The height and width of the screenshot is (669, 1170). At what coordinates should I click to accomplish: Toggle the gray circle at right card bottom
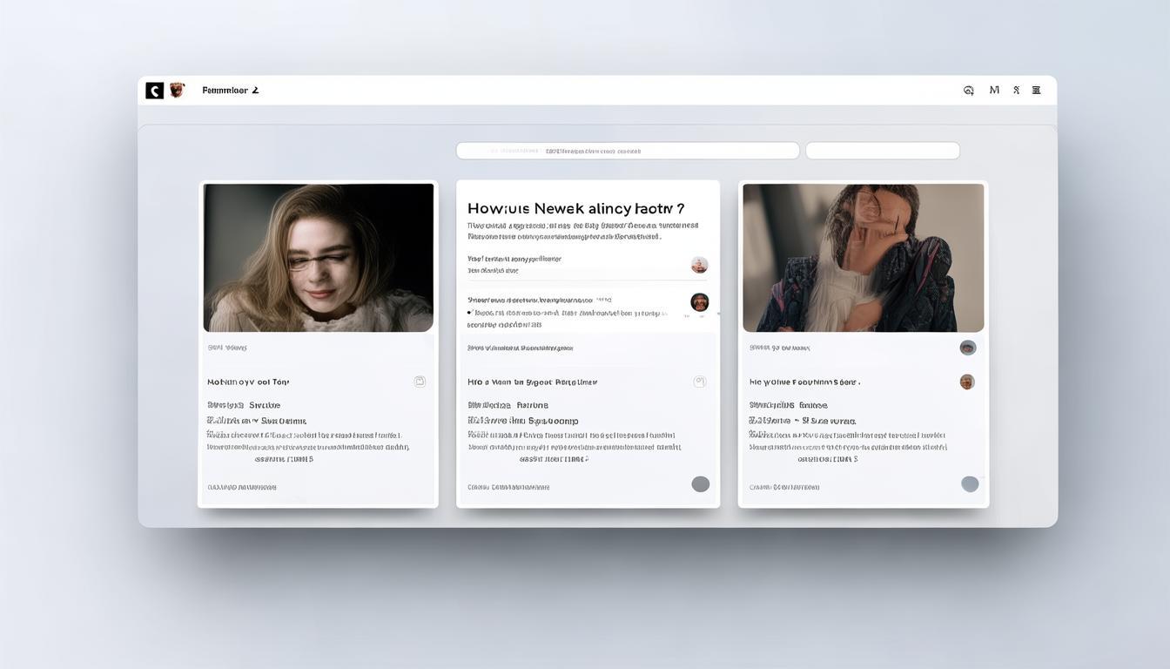[970, 484]
